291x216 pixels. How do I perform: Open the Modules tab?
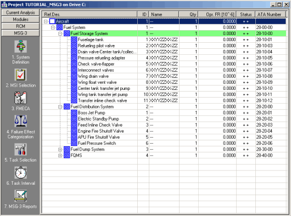[x=20, y=19]
